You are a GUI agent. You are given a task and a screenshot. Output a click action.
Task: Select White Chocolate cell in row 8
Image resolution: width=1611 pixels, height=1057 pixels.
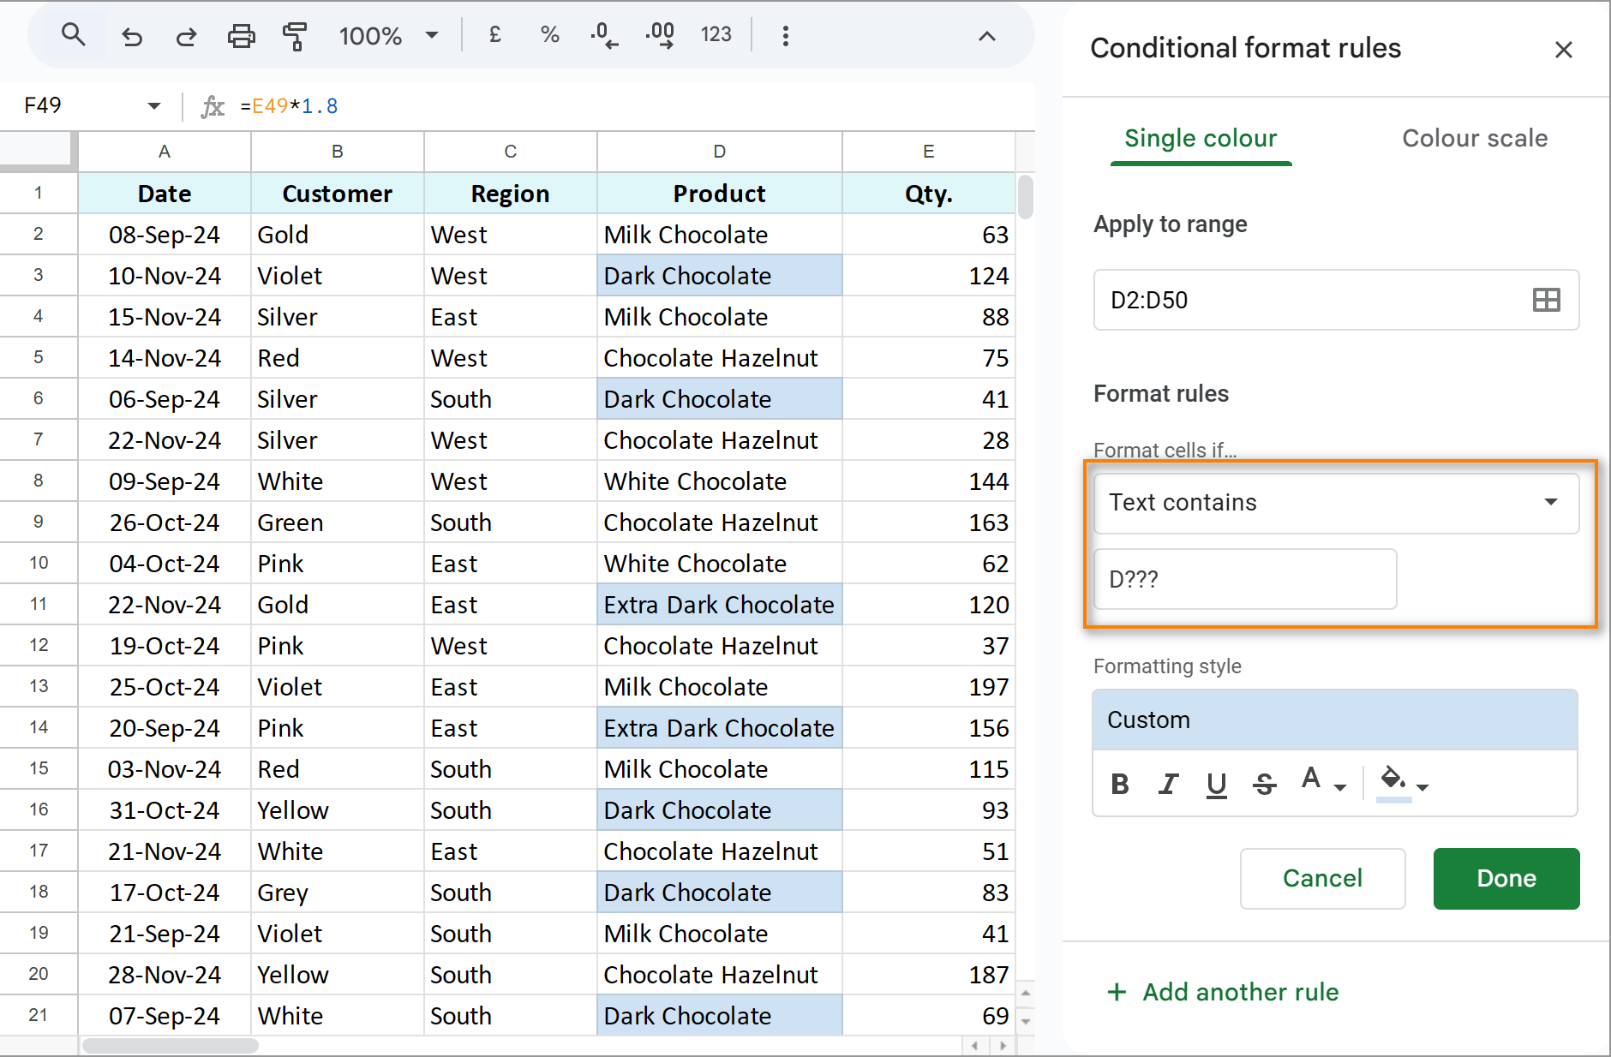click(719, 481)
